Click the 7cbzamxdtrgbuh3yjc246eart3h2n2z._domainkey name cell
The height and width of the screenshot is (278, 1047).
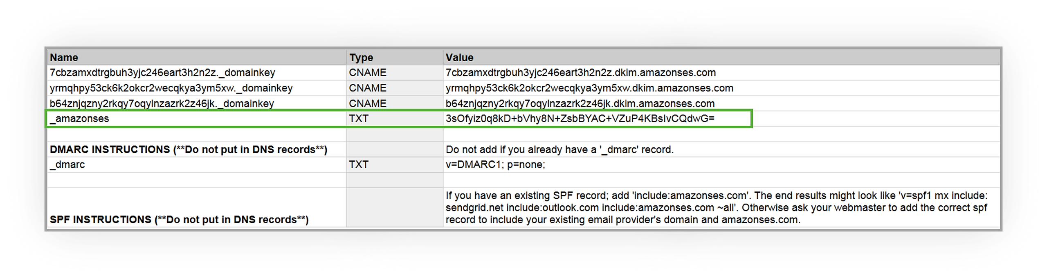(197, 73)
